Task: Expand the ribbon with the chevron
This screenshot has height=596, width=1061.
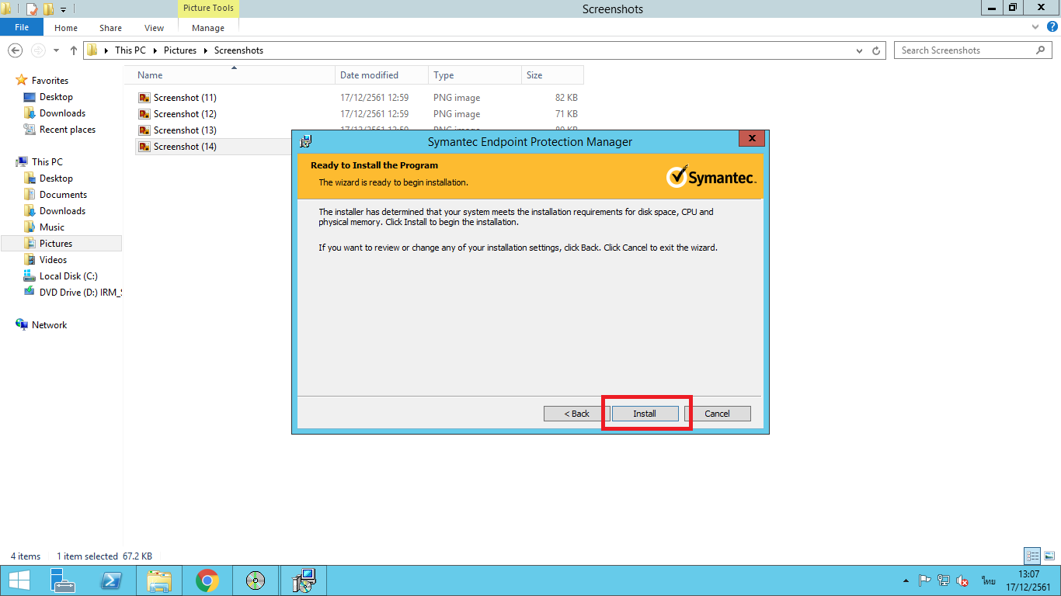Action: tap(1035, 27)
